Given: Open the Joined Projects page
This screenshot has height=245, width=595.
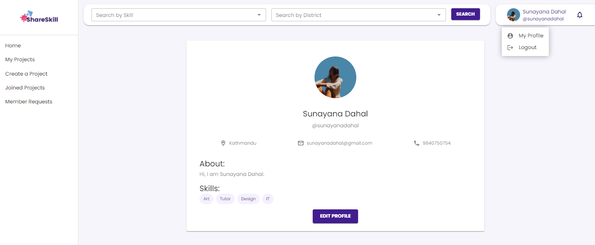Looking at the screenshot, I should [x=25, y=88].
